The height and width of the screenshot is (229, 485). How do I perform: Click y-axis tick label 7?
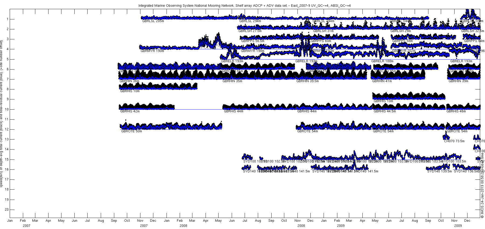7,79
